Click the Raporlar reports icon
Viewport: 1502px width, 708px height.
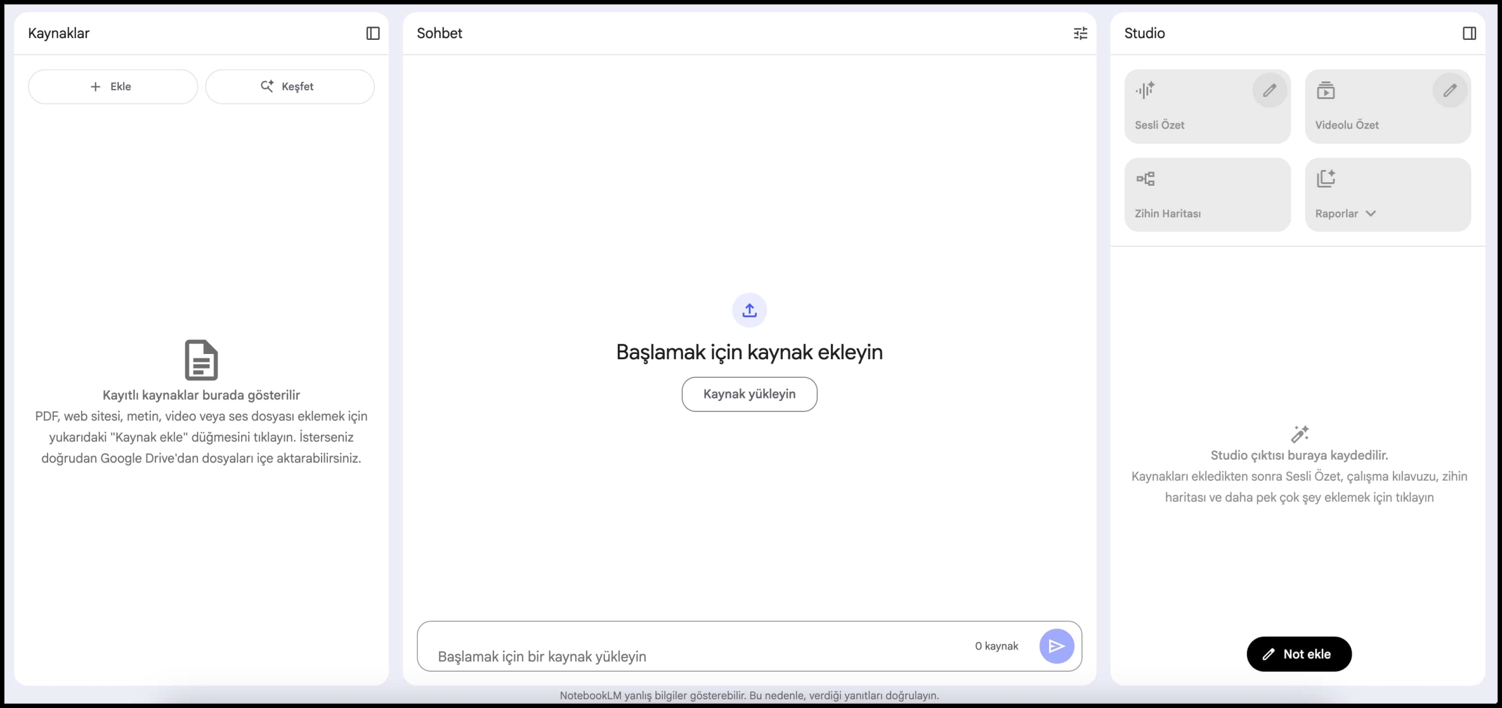click(1326, 178)
